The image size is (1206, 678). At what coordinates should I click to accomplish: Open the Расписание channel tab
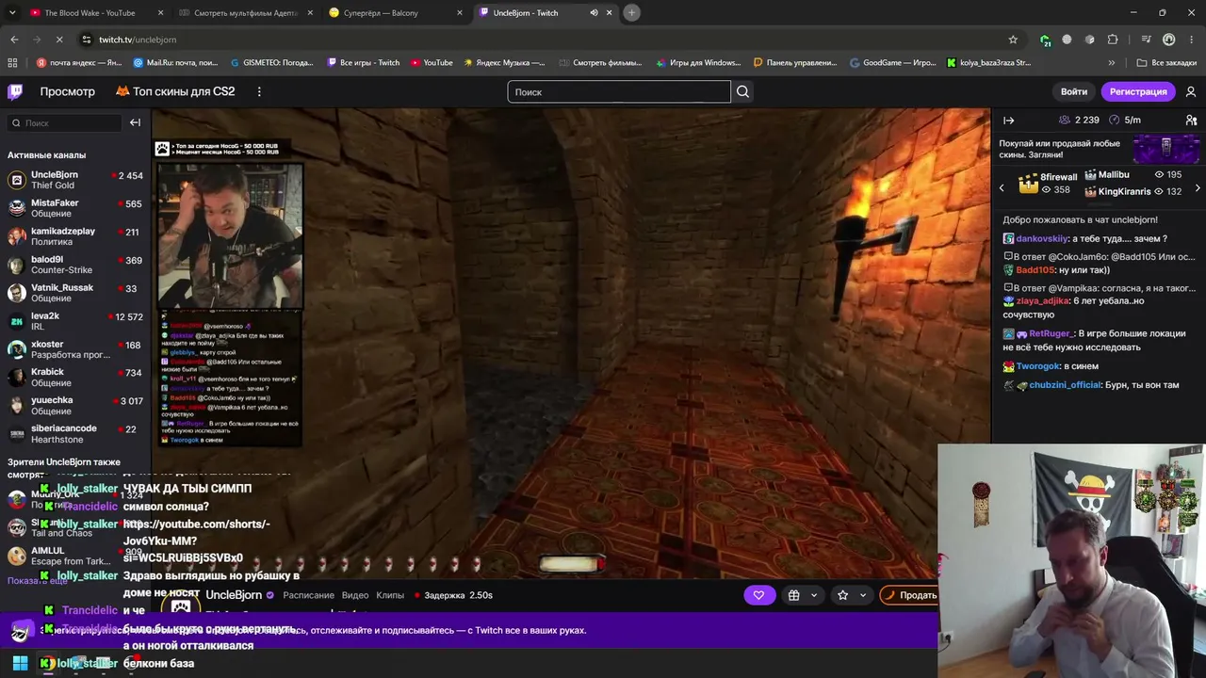pyautogui.click(x=308, y=595)
